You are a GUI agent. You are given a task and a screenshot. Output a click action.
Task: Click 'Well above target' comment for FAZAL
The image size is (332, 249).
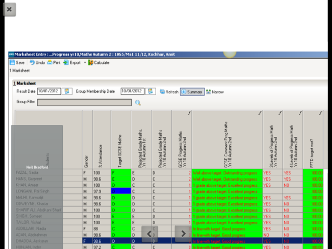tap(227, 173)
